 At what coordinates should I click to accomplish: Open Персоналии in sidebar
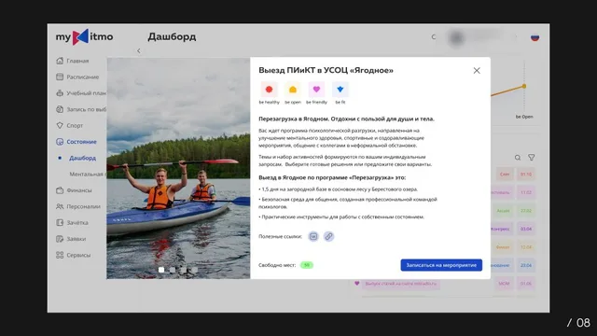point(83,206)
